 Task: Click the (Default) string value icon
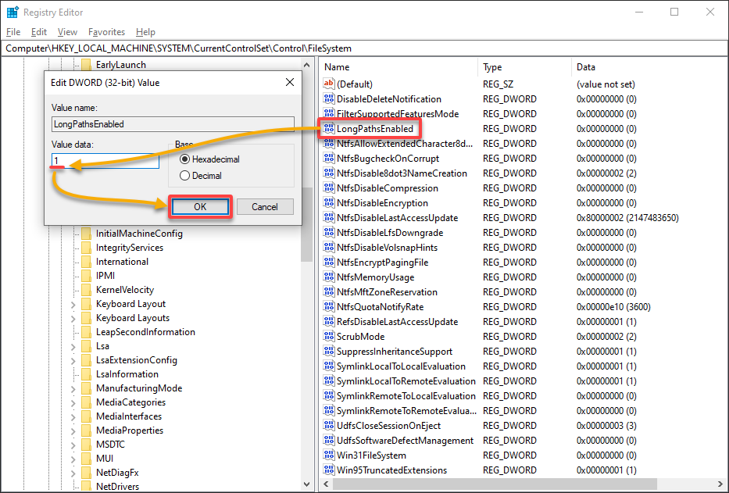pyautogui.click(x=329, y=84)
